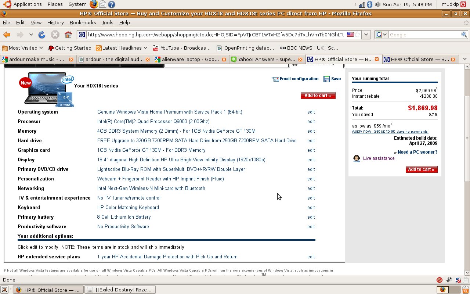The height and width of the screenshot is (294, 470).
Task: Click the HP site icon in the address bar
Action: pyautogui.click(x=82, y=35)
